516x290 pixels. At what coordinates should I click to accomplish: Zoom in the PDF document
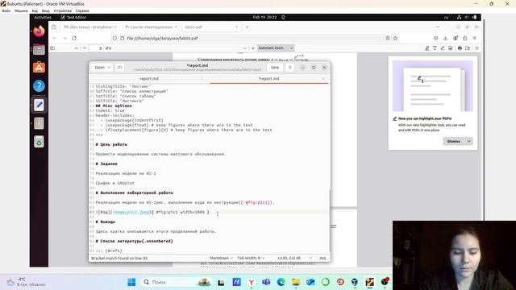coord(252,48)
